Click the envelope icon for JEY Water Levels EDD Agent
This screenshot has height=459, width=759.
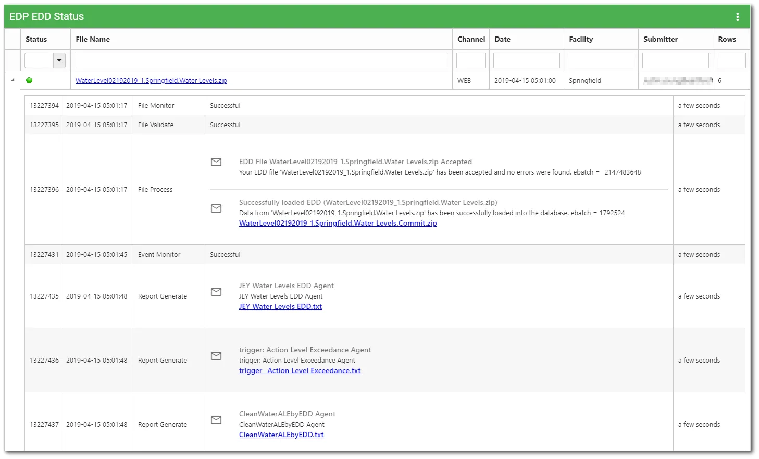coord(216,292)
